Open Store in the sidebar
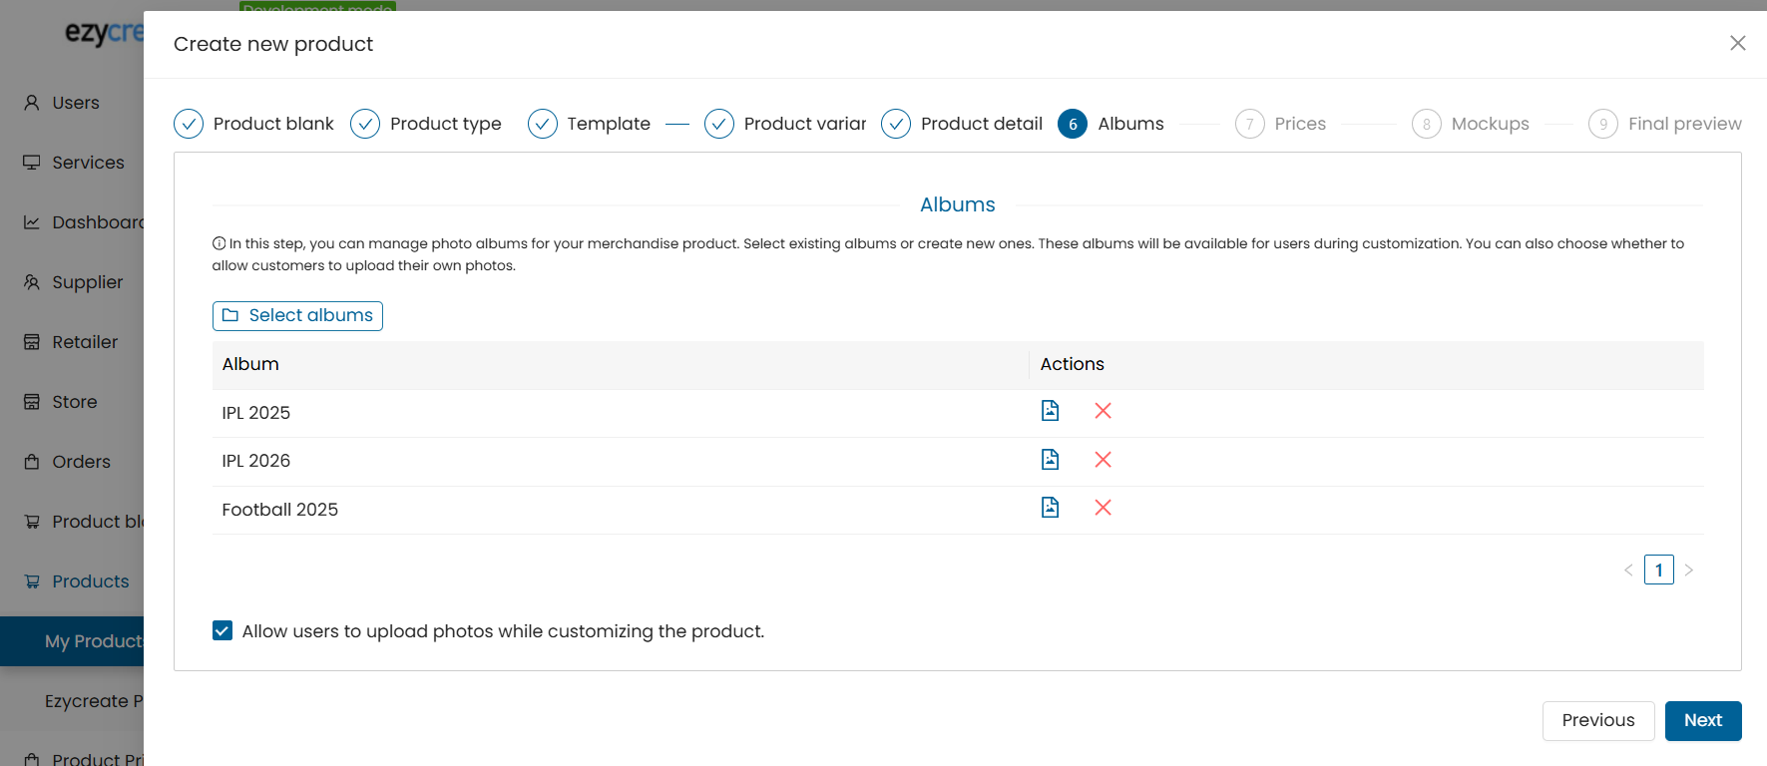This screenshot has height=766, width=1767. tap(75, 402)
